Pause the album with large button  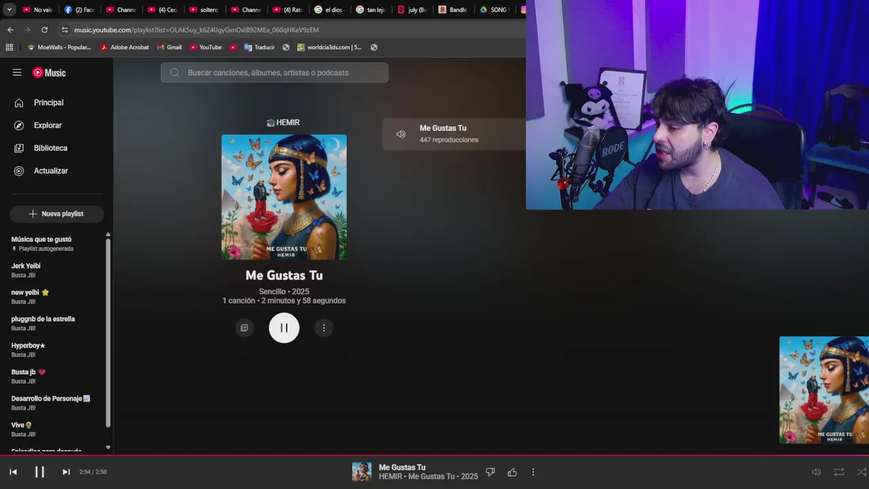point(284,328)
